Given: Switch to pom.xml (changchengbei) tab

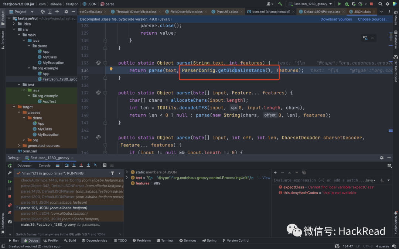Looking at the screenshot, I should pos(270,12).
